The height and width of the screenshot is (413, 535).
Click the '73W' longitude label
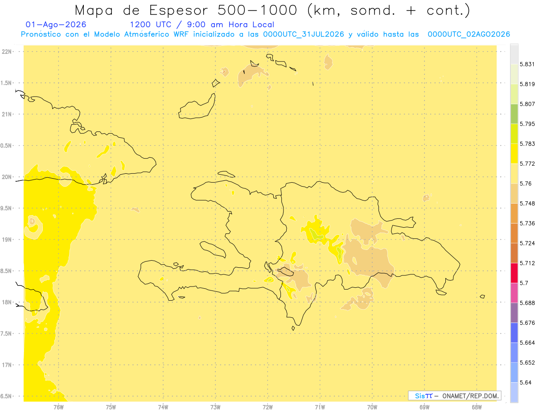[x=215, y=407]
